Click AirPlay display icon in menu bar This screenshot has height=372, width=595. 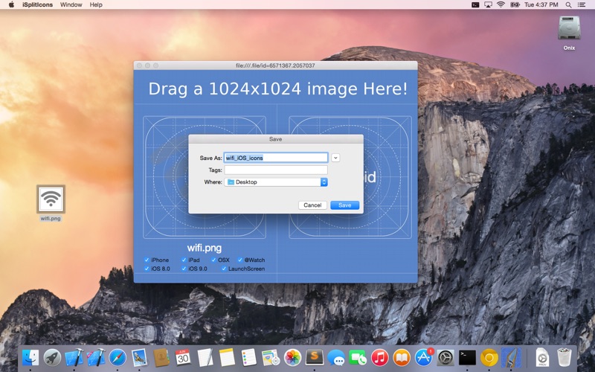[488, 4]
